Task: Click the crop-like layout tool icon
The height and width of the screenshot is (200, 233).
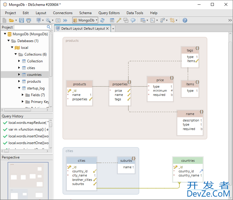Action: 172,20
